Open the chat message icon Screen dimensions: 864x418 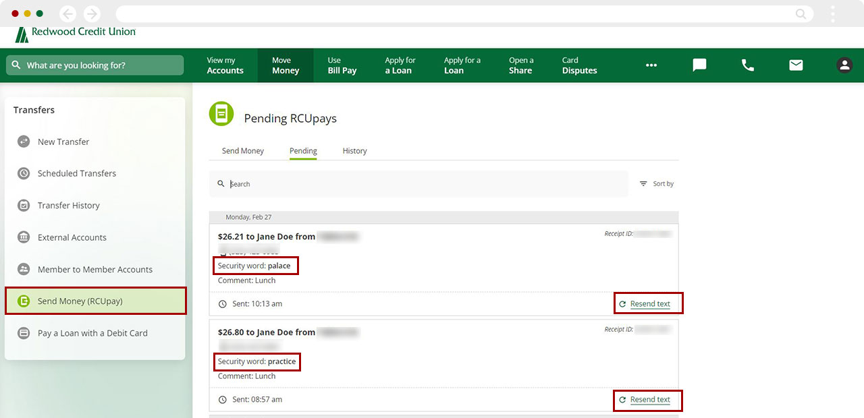[700, 65]
